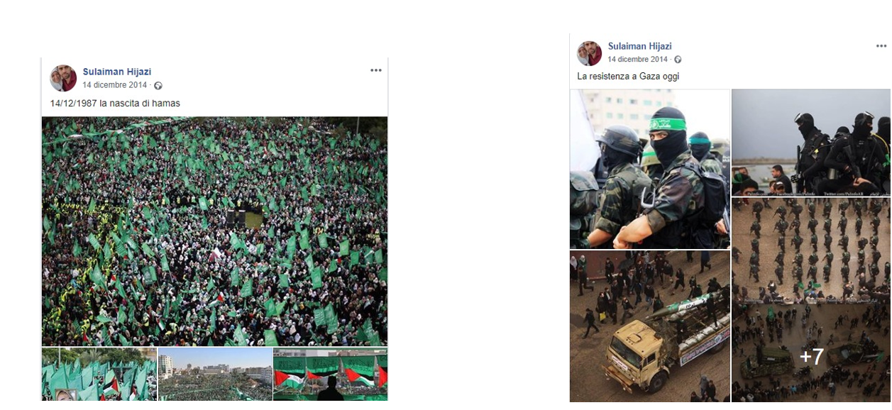Click the left post's profile avatar
892x410 pixels.
coord(63,78)
